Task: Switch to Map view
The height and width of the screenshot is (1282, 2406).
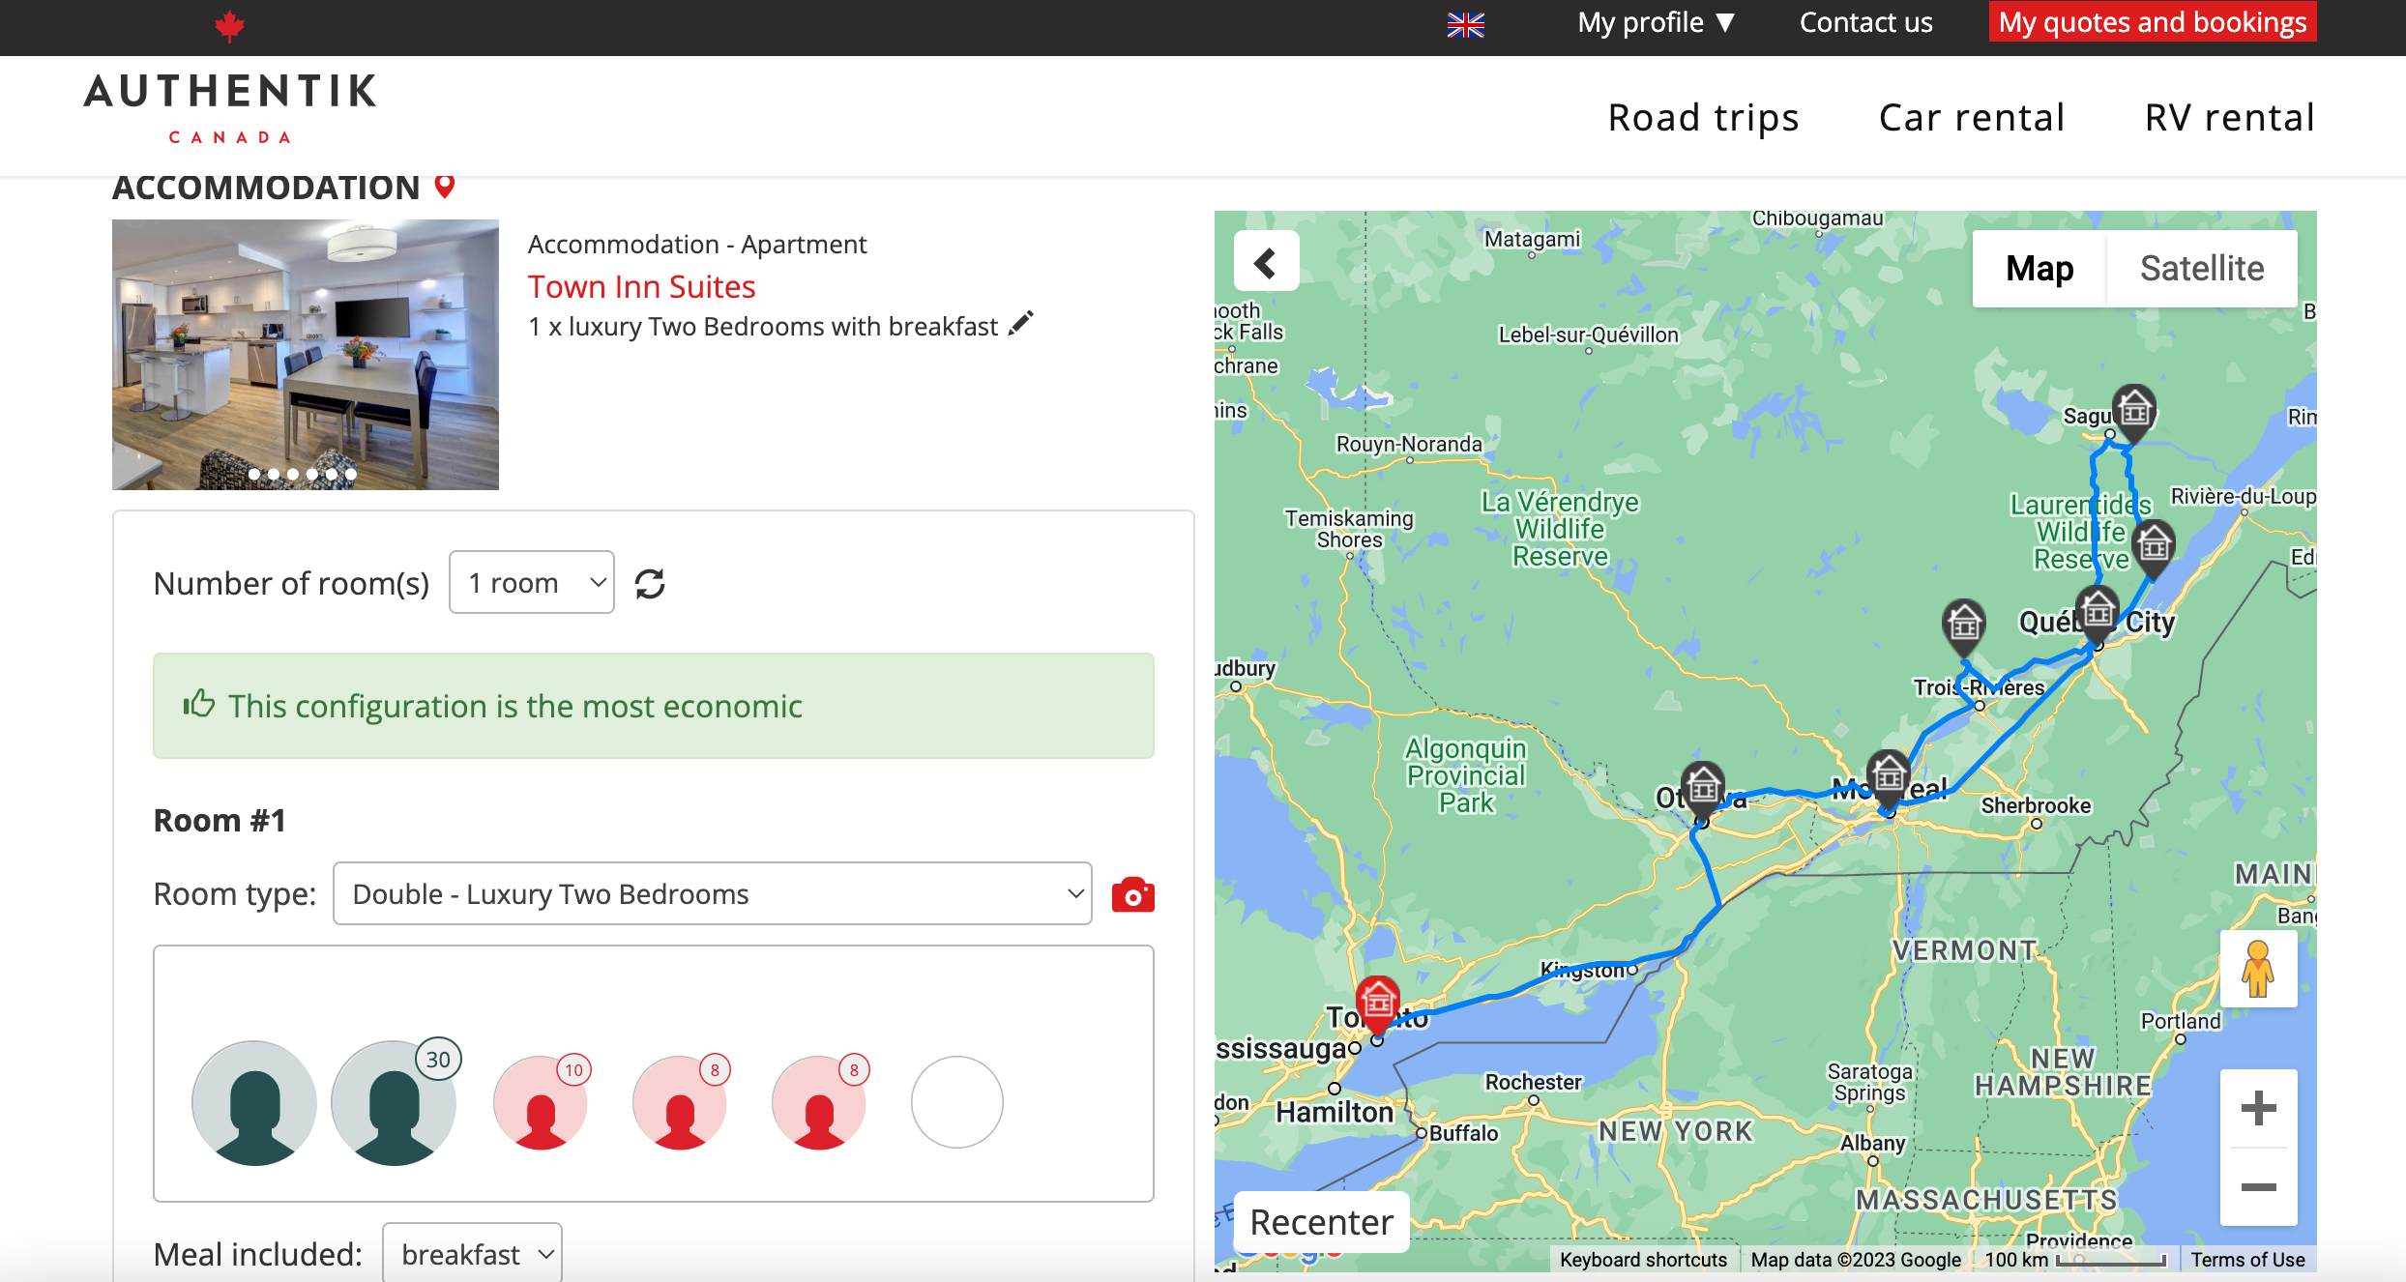Action: pos(2039,268)
